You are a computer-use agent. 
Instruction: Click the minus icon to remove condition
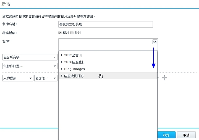click(158, 78)
